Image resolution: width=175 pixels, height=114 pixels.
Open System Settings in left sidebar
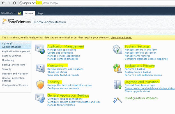11,56
